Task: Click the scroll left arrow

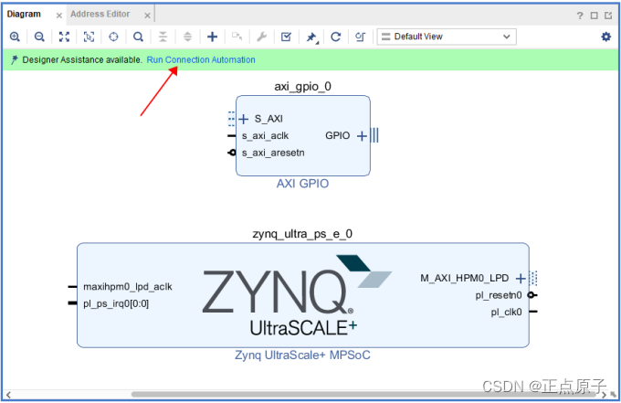Action: click(x=9, y=394)
